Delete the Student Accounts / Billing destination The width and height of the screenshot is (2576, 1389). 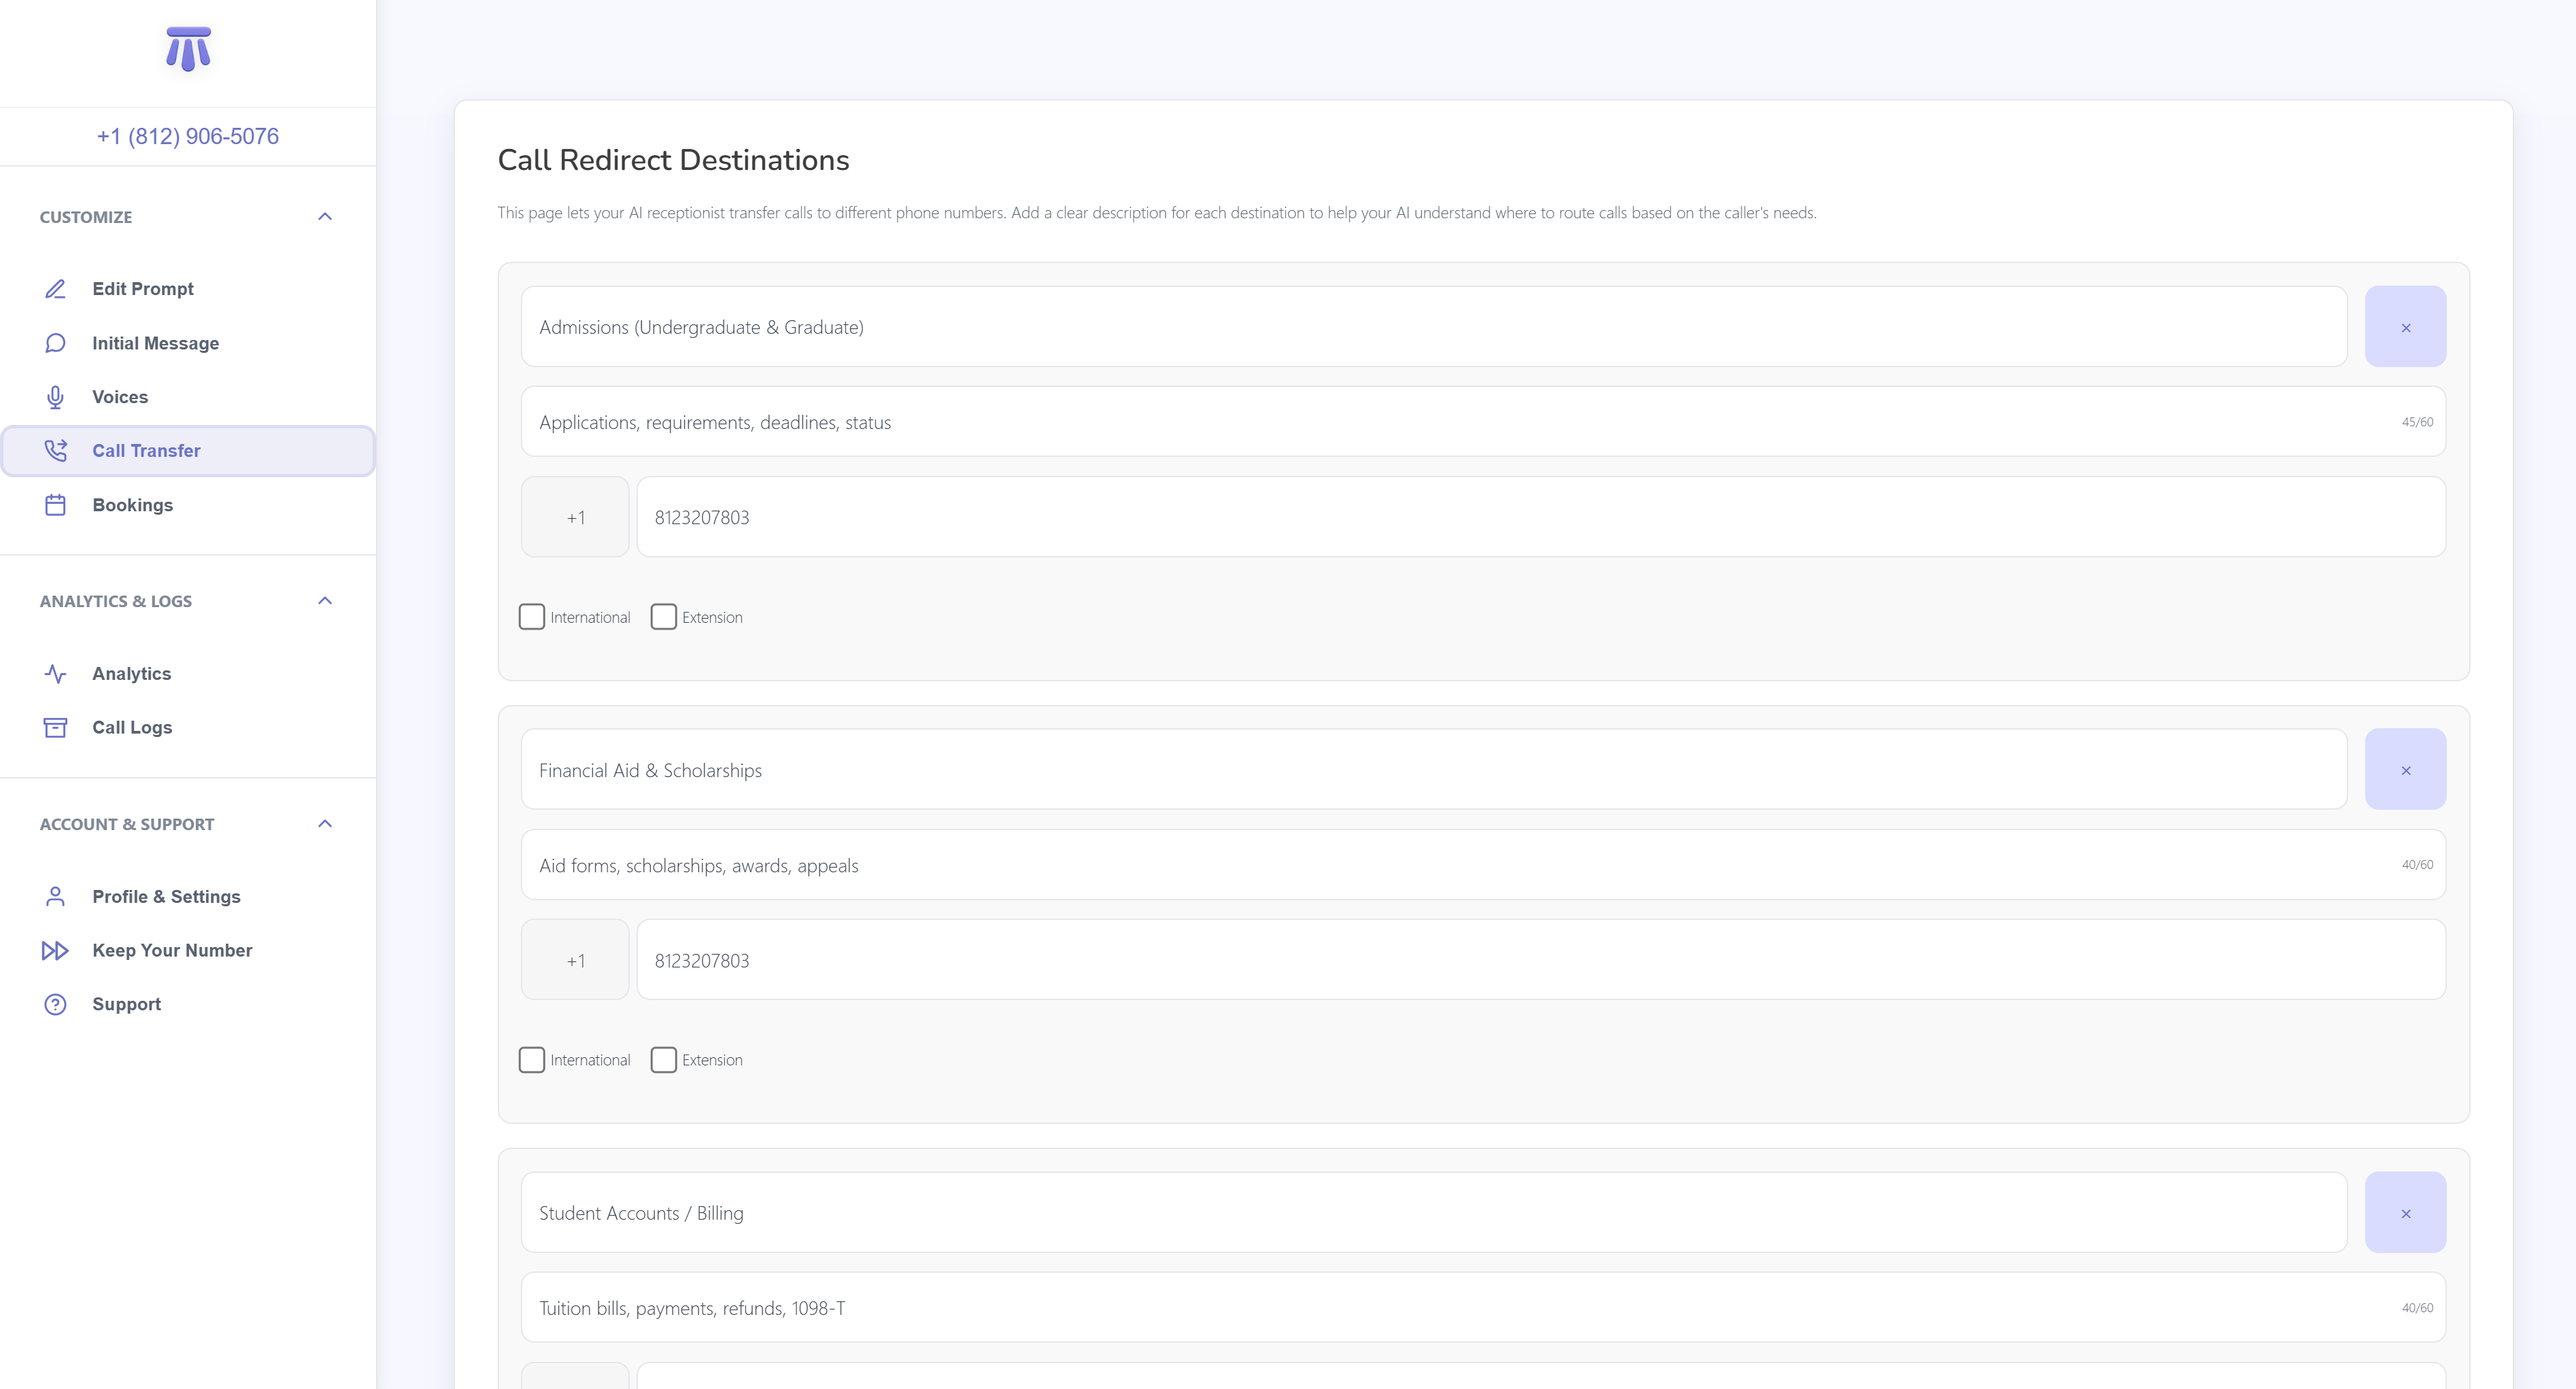(2405, 1213)
